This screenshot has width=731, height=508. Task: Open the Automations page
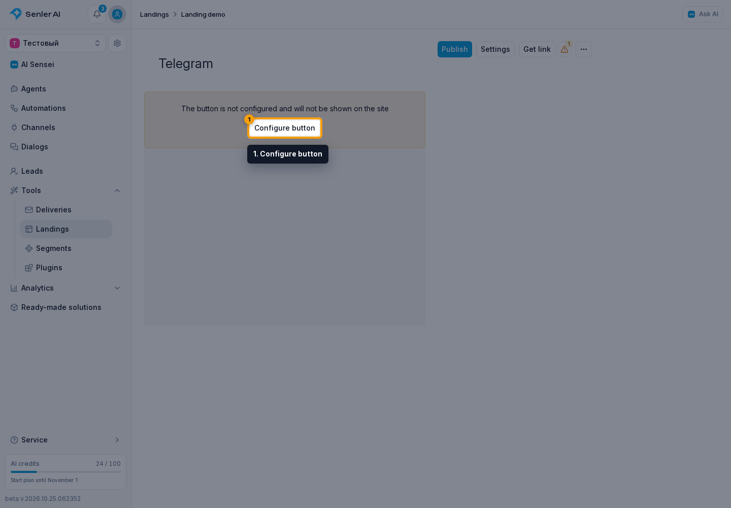click(65, 108)
